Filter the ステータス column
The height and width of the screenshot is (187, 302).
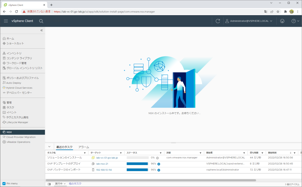161,153
